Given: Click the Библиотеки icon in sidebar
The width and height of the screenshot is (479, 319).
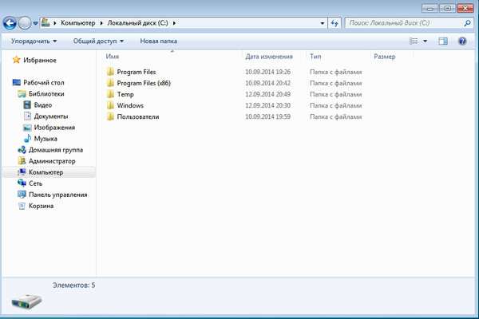Looking at the screenshot, I should [22, 94].
